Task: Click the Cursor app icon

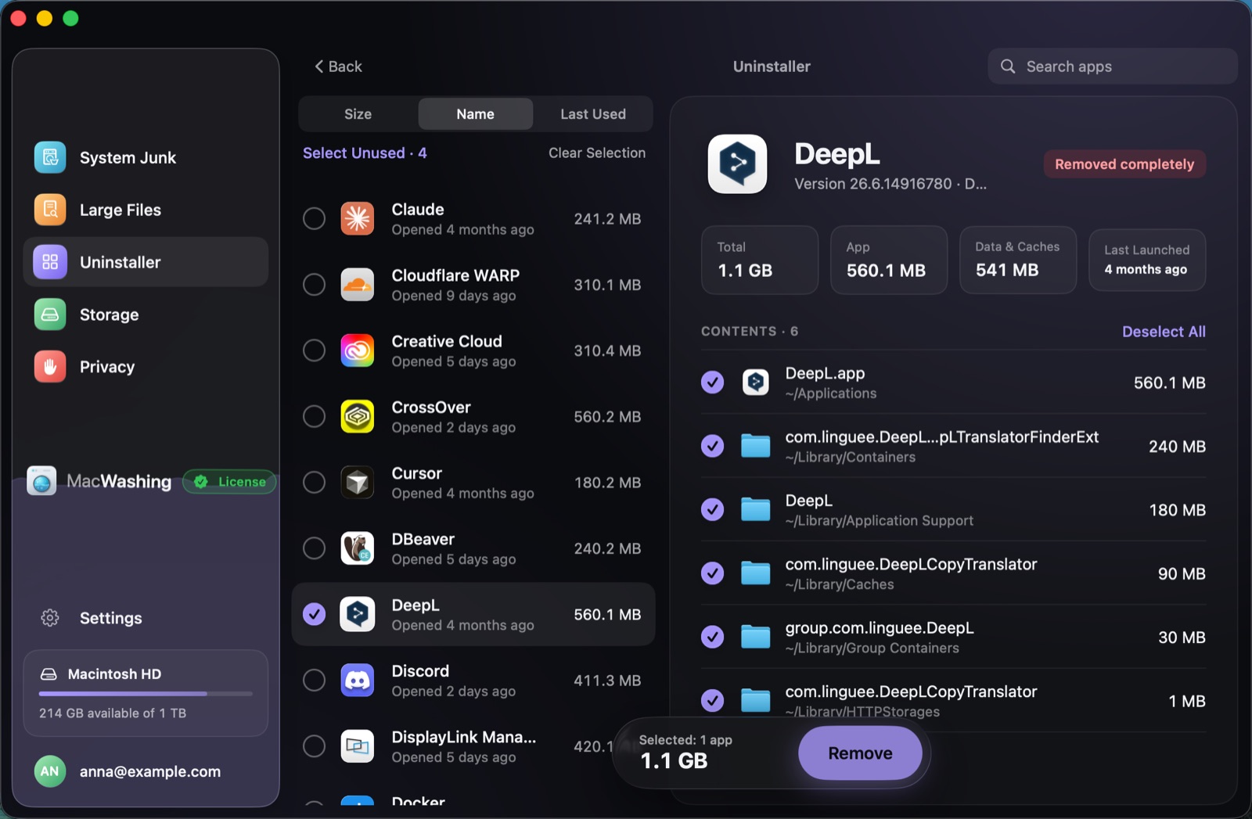Action: [x=358, y=483]
